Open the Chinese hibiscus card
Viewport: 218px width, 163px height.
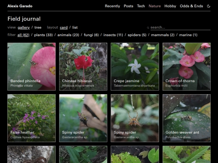[83, 66]
